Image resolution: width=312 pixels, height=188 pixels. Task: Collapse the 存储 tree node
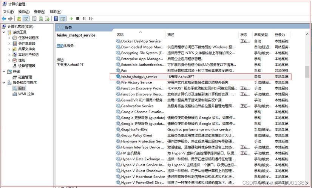[x=4, y=71]
